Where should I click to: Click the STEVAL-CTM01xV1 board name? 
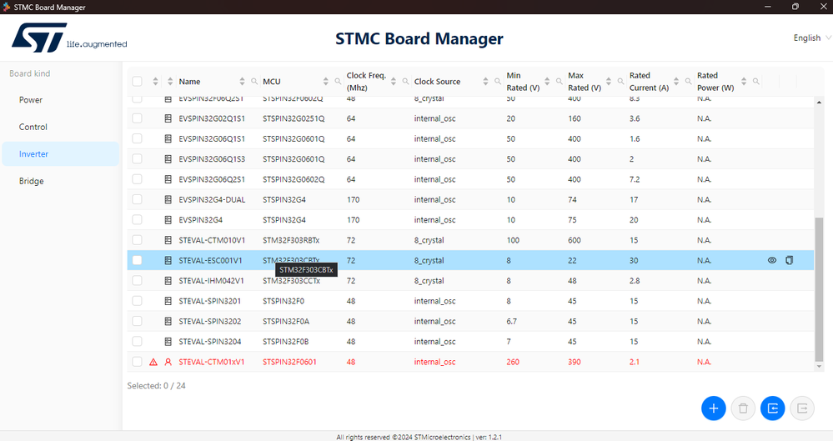212,362
